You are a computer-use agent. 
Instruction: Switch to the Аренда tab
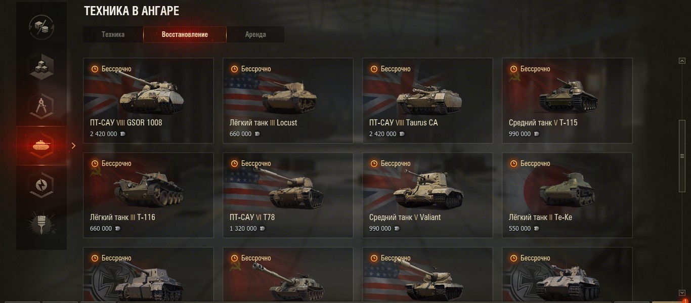pos(255,34)
